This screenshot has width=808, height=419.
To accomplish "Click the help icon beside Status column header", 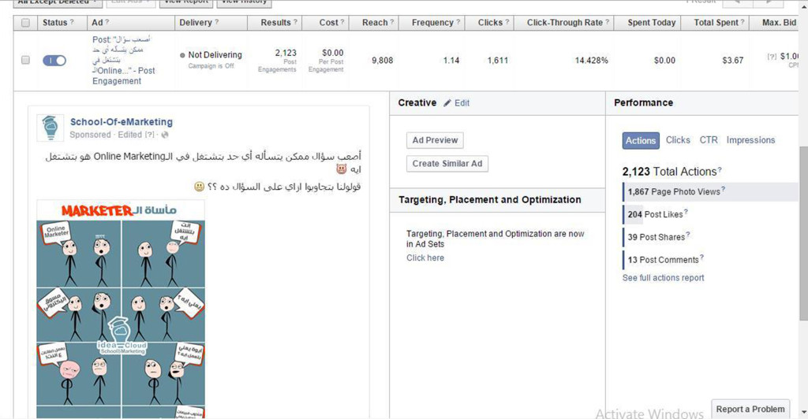I will (72, 22).
